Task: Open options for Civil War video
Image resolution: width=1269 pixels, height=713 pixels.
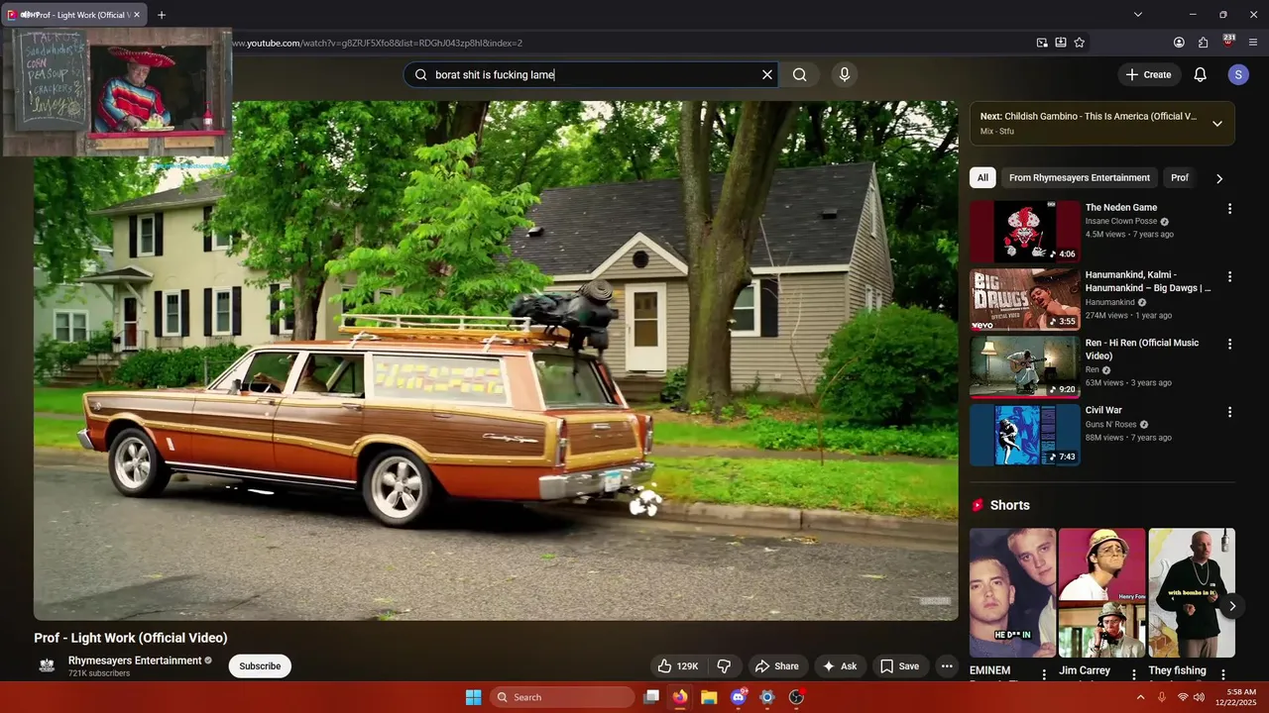Action: pyautogui.click(x=1229, y=411)
